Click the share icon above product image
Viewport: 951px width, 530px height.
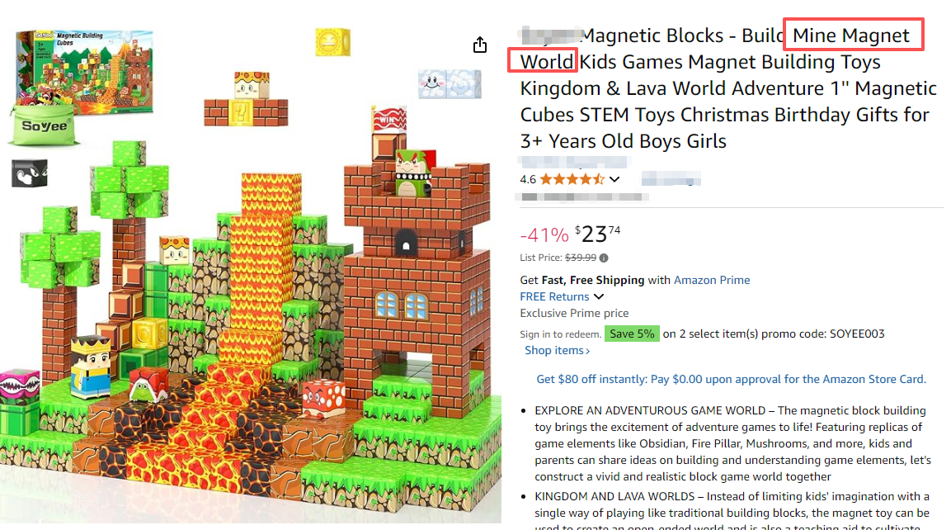(x=480, y=45)
